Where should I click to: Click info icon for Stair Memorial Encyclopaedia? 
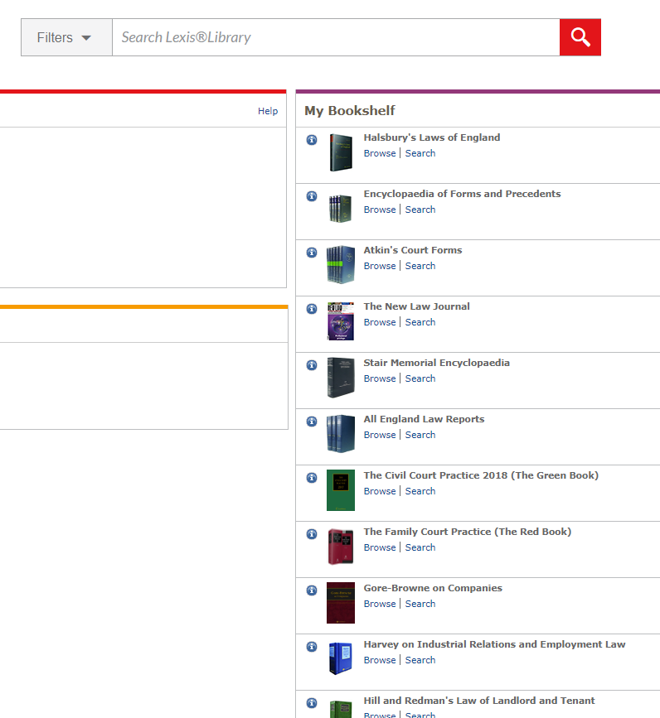312,365
